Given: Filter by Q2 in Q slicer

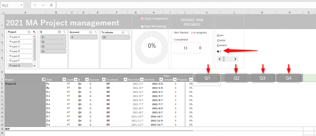Looking at the screenshot, I should click(53, 42).
